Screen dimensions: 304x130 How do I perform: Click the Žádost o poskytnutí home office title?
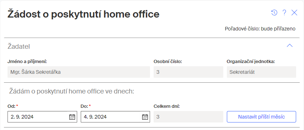(83, 14)
